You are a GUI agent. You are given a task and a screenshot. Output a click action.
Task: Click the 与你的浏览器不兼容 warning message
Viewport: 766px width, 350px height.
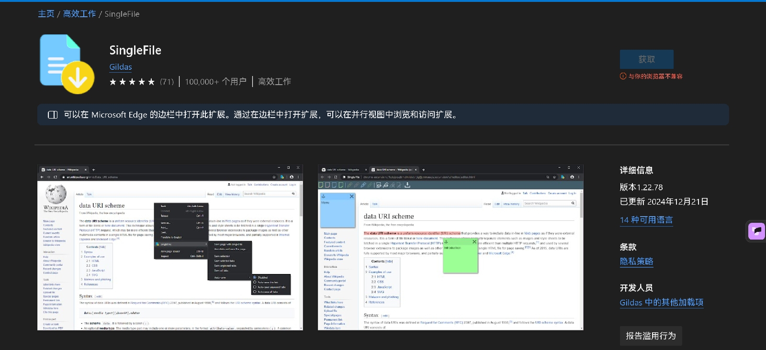tap(655, 76)
